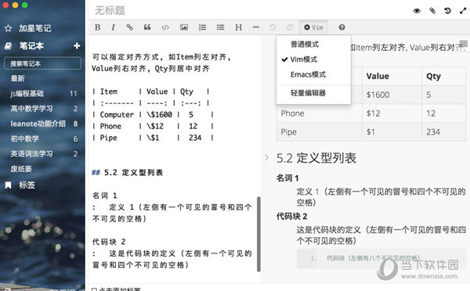Insert code block with the code icon
Screen dimensions: 470x291
click(165, 27)
